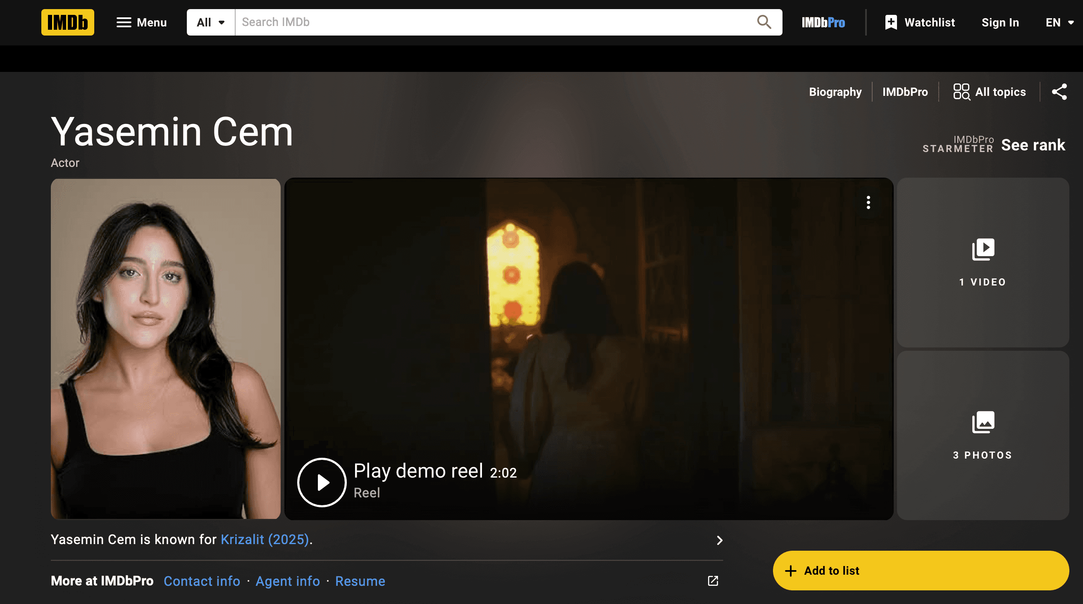This screenshot has width=1083, height=604.
Task: Expand the EN language dropdown
Action: click(x=1059, y=22)
